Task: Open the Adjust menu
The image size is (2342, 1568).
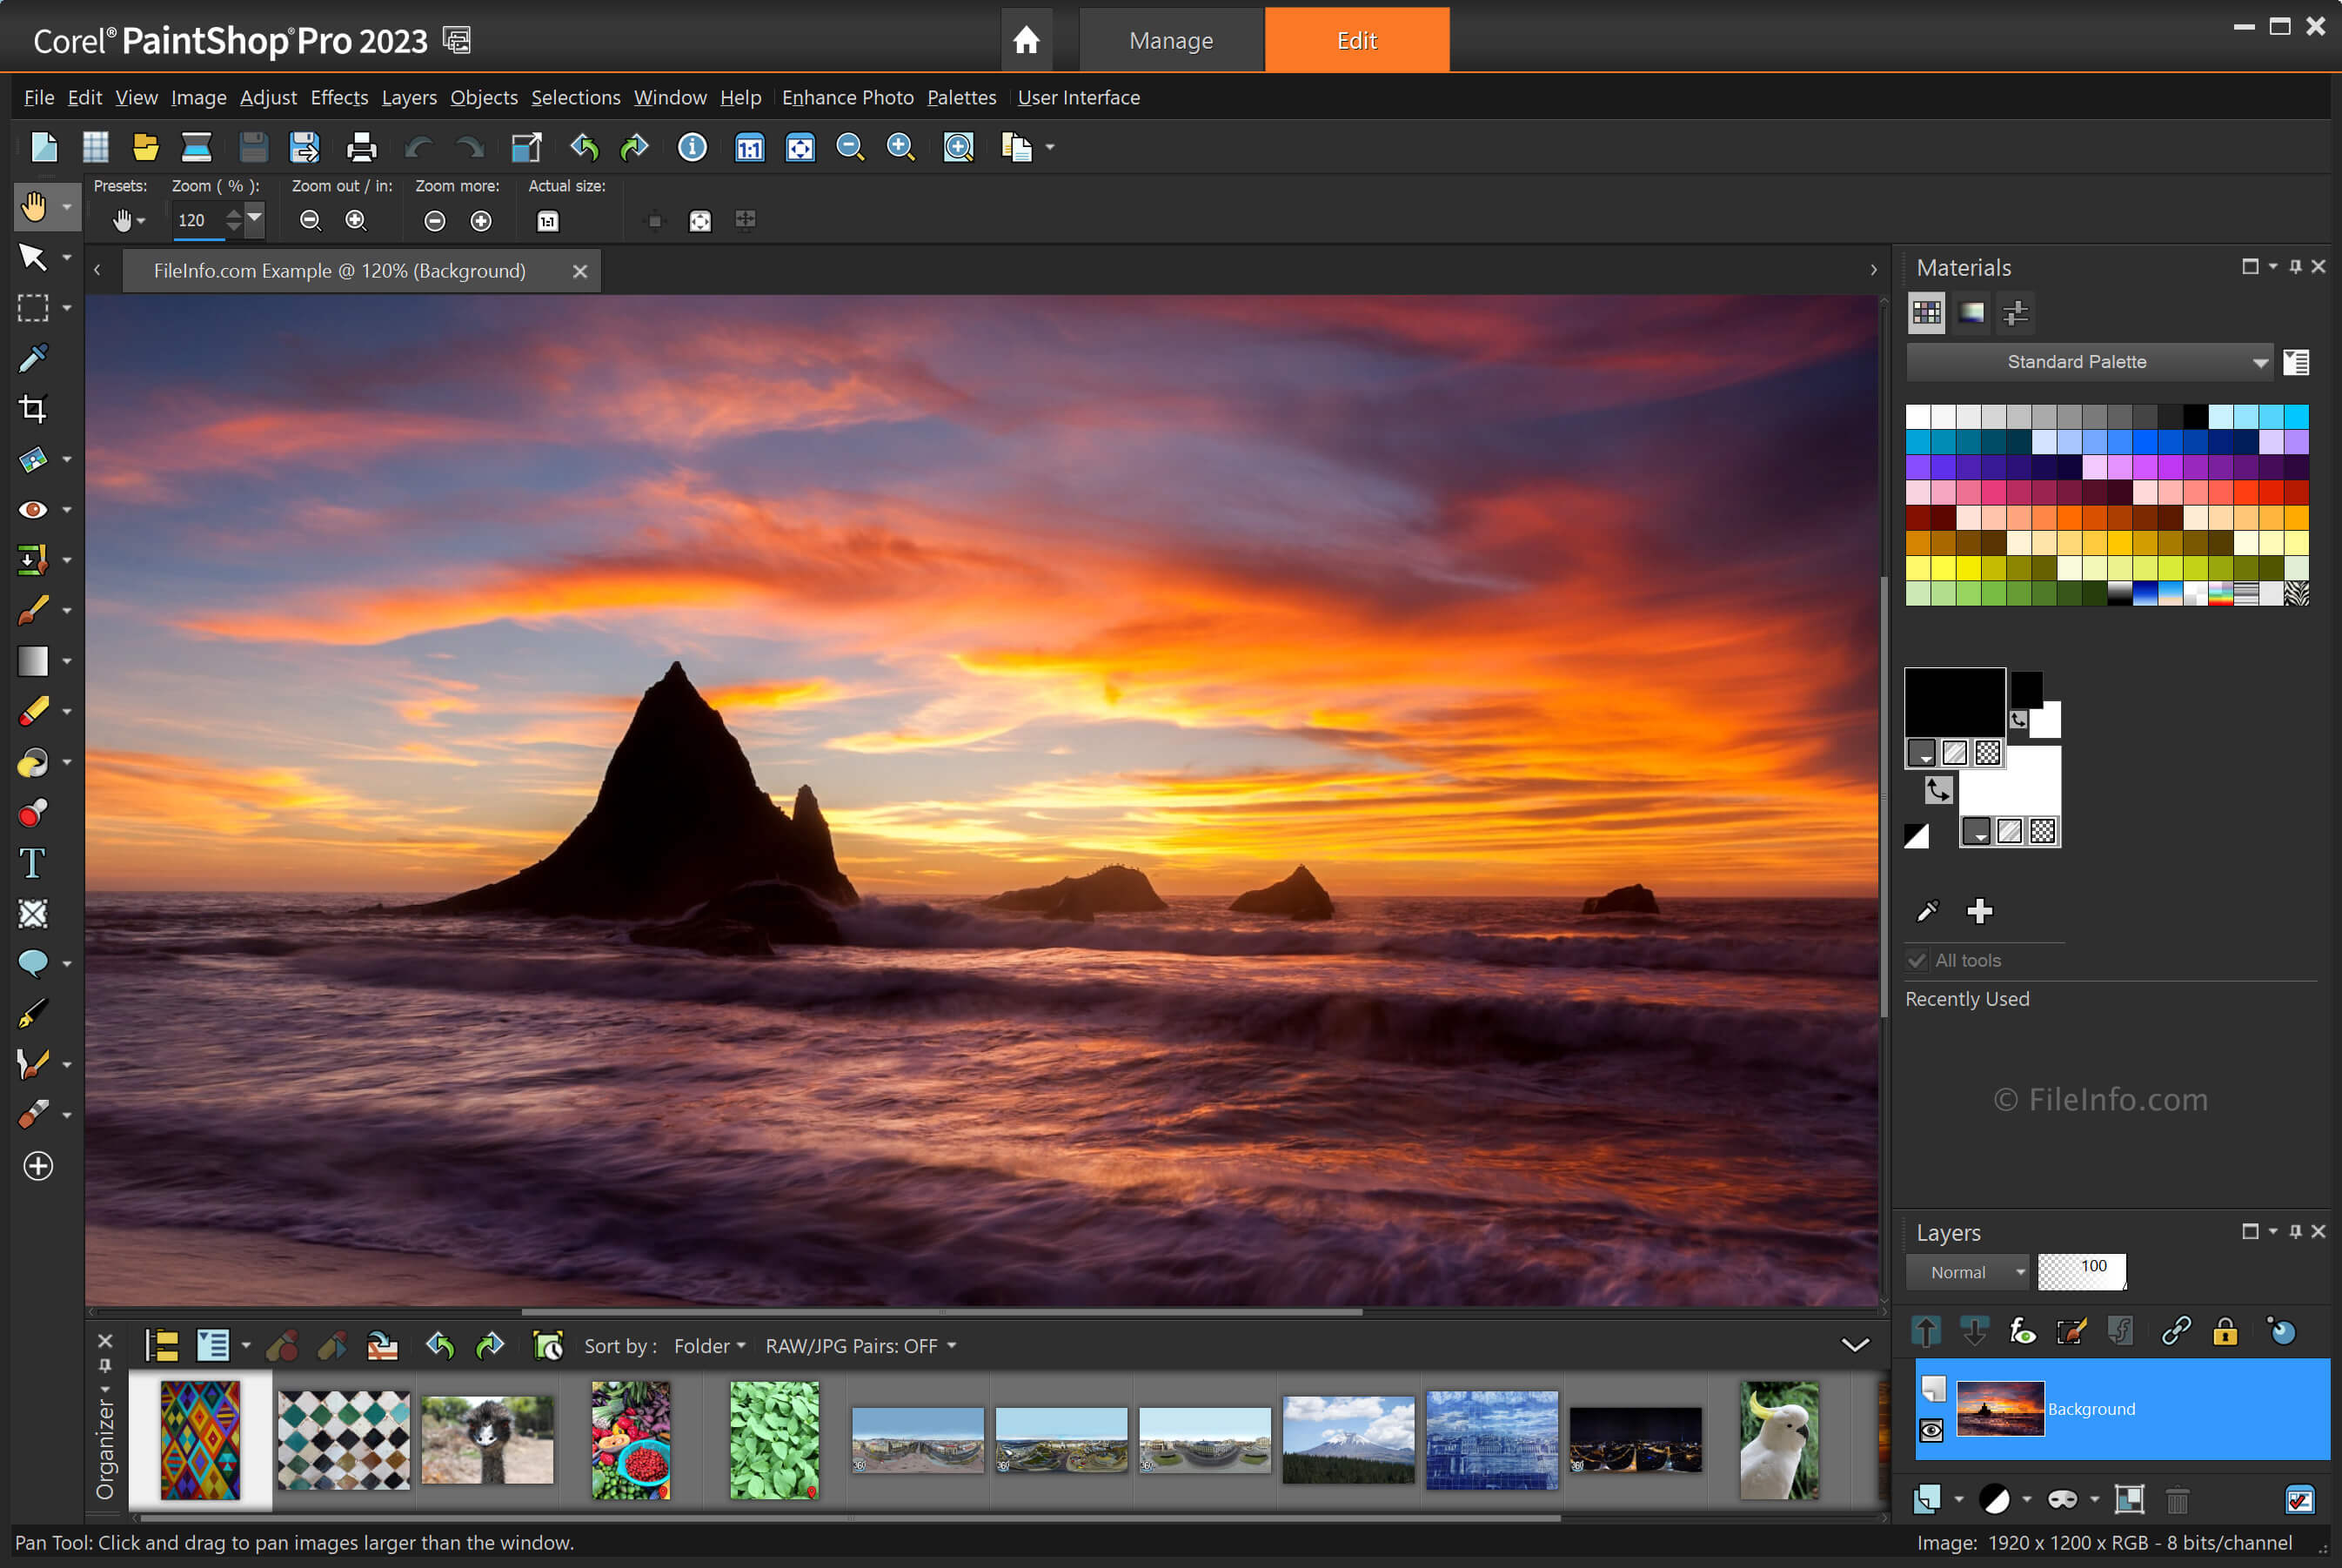Action: click(x=266, y=97)
